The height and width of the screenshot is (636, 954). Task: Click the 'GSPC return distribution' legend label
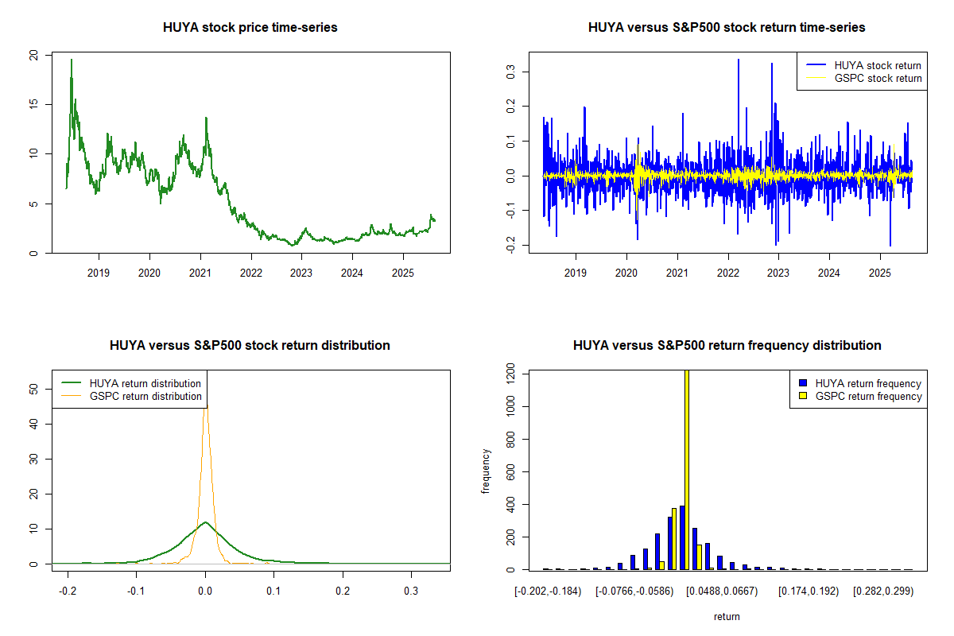(x=145, y=396)
